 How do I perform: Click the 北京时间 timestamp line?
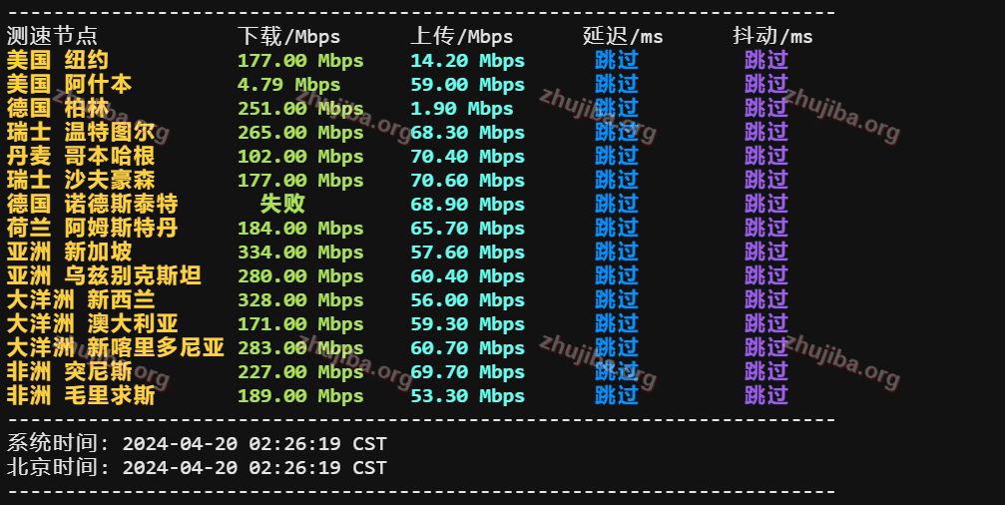[197, 467]
